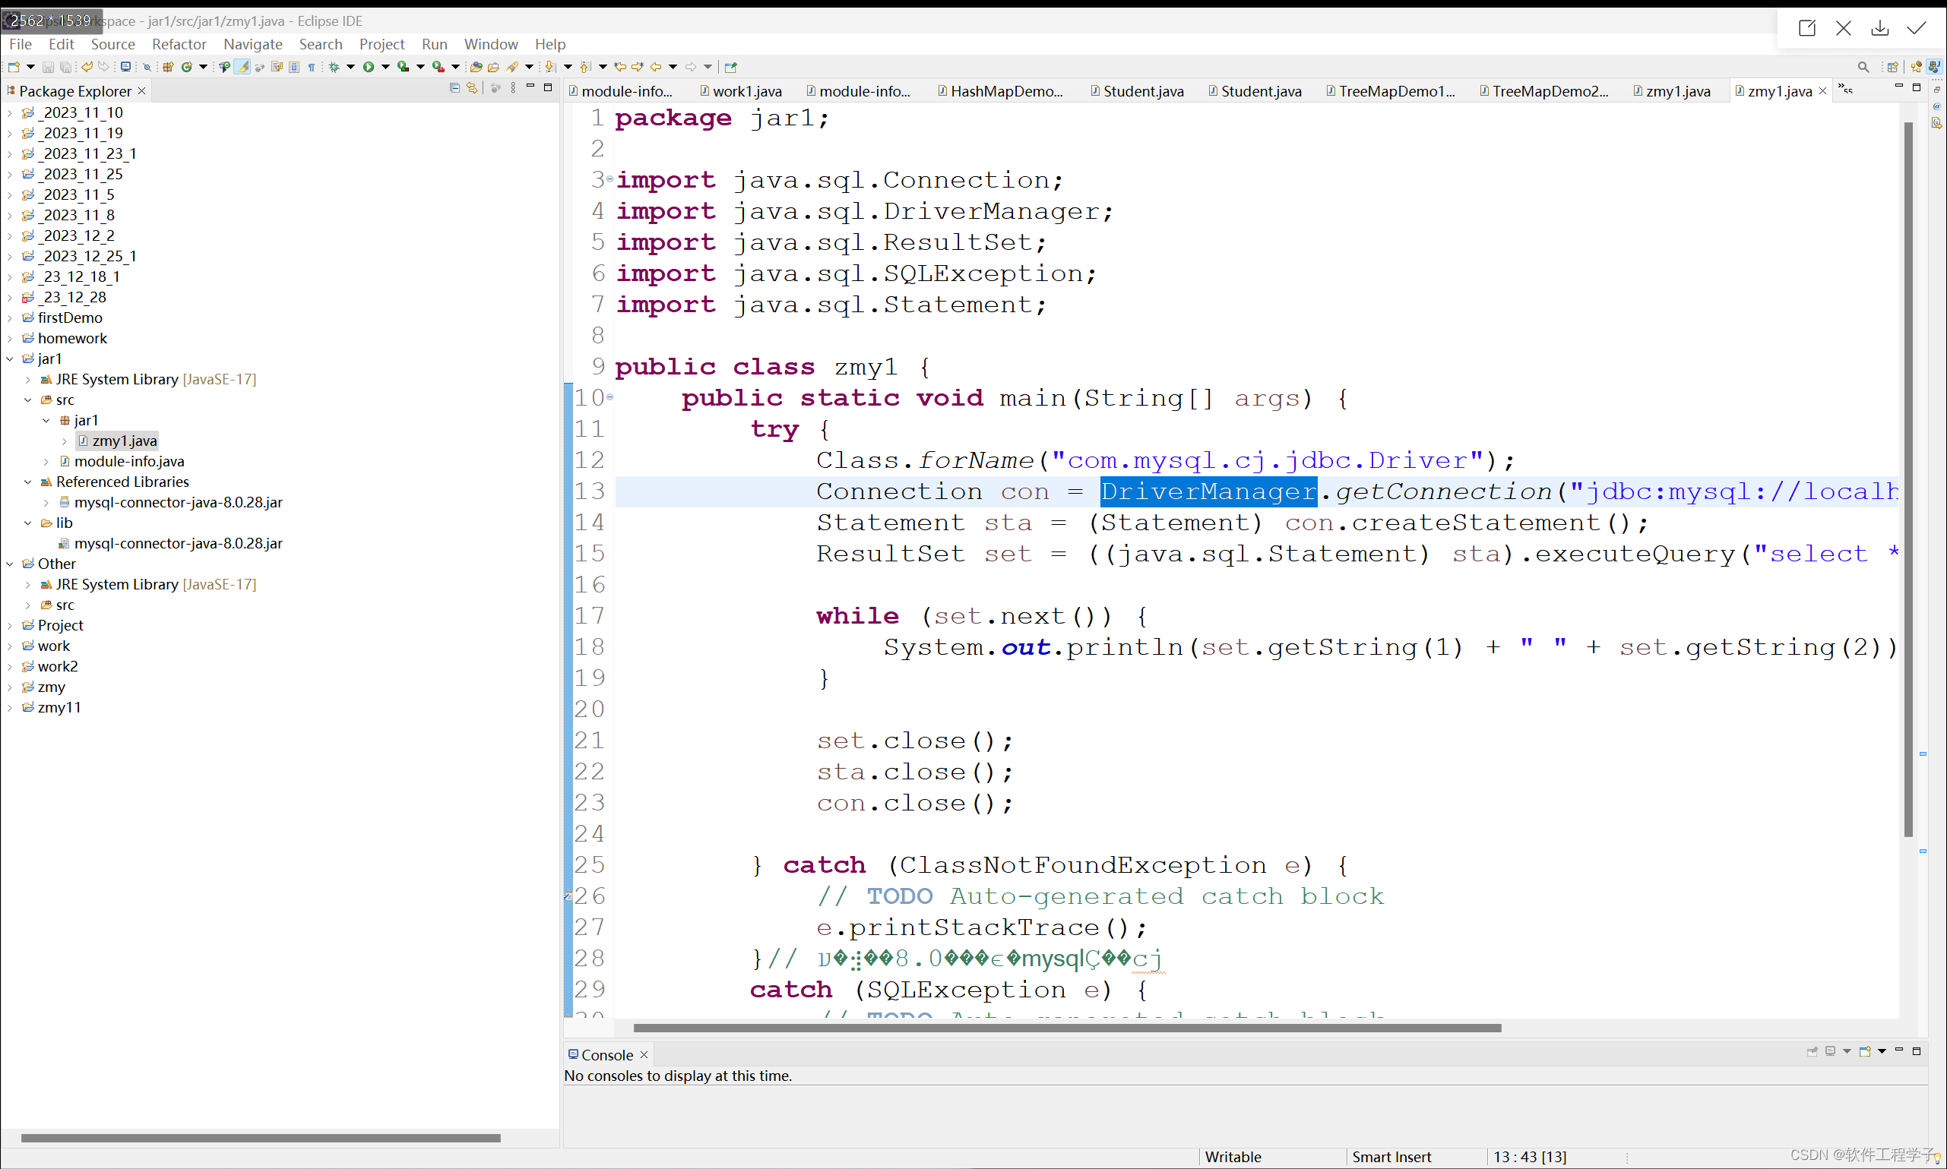Toggle Link with Editor in Package Explorer
The image size is (1947, 1169).
tap(473, 88)
